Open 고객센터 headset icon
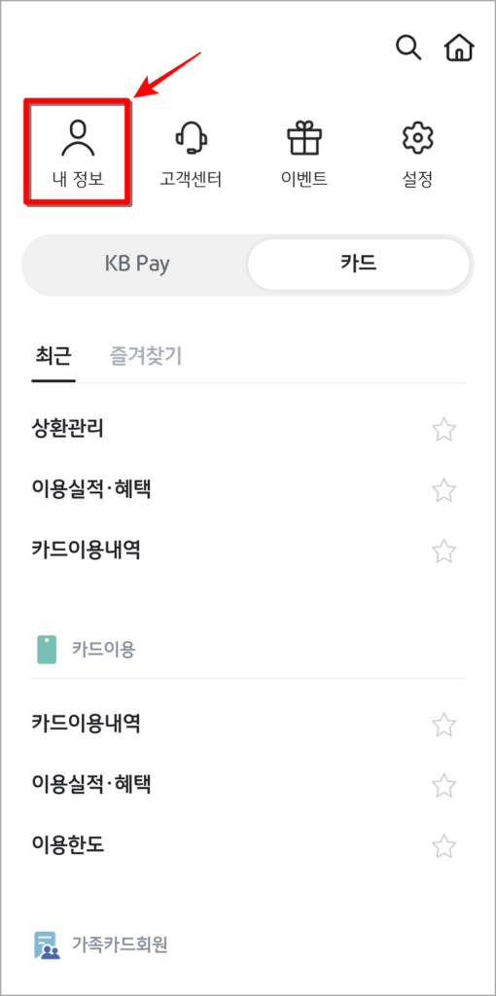 point(192,137)
